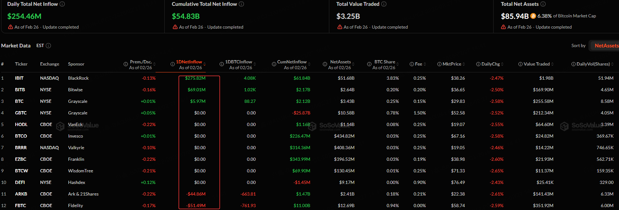The image size is (619, 210).
Task: Open the NetAssets sort by dropdown
Action: point(606,46)
